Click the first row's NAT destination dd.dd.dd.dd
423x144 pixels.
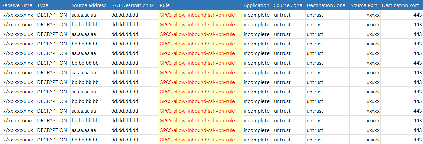tap(125, 15)
